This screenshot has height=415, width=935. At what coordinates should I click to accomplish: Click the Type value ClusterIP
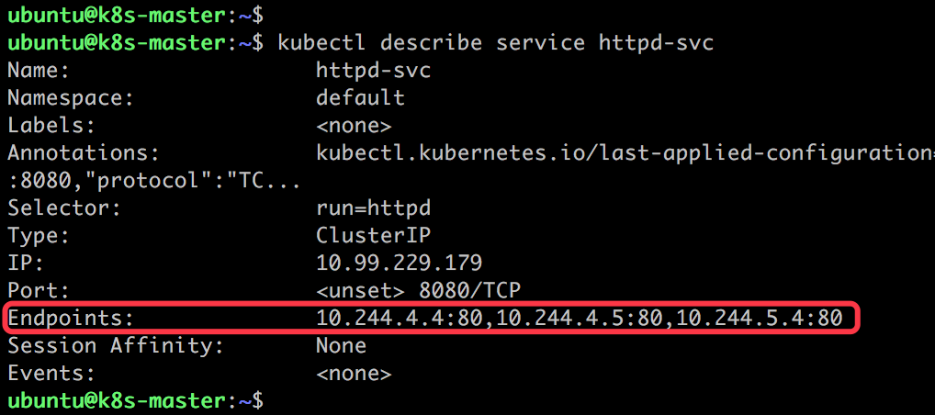pos(373,236)
